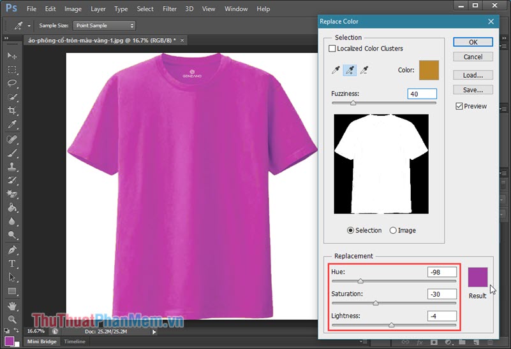This screenshot has width=511, height=349.
Task: Swap foreground and background colors icon
Action: [x=16, y=330]
